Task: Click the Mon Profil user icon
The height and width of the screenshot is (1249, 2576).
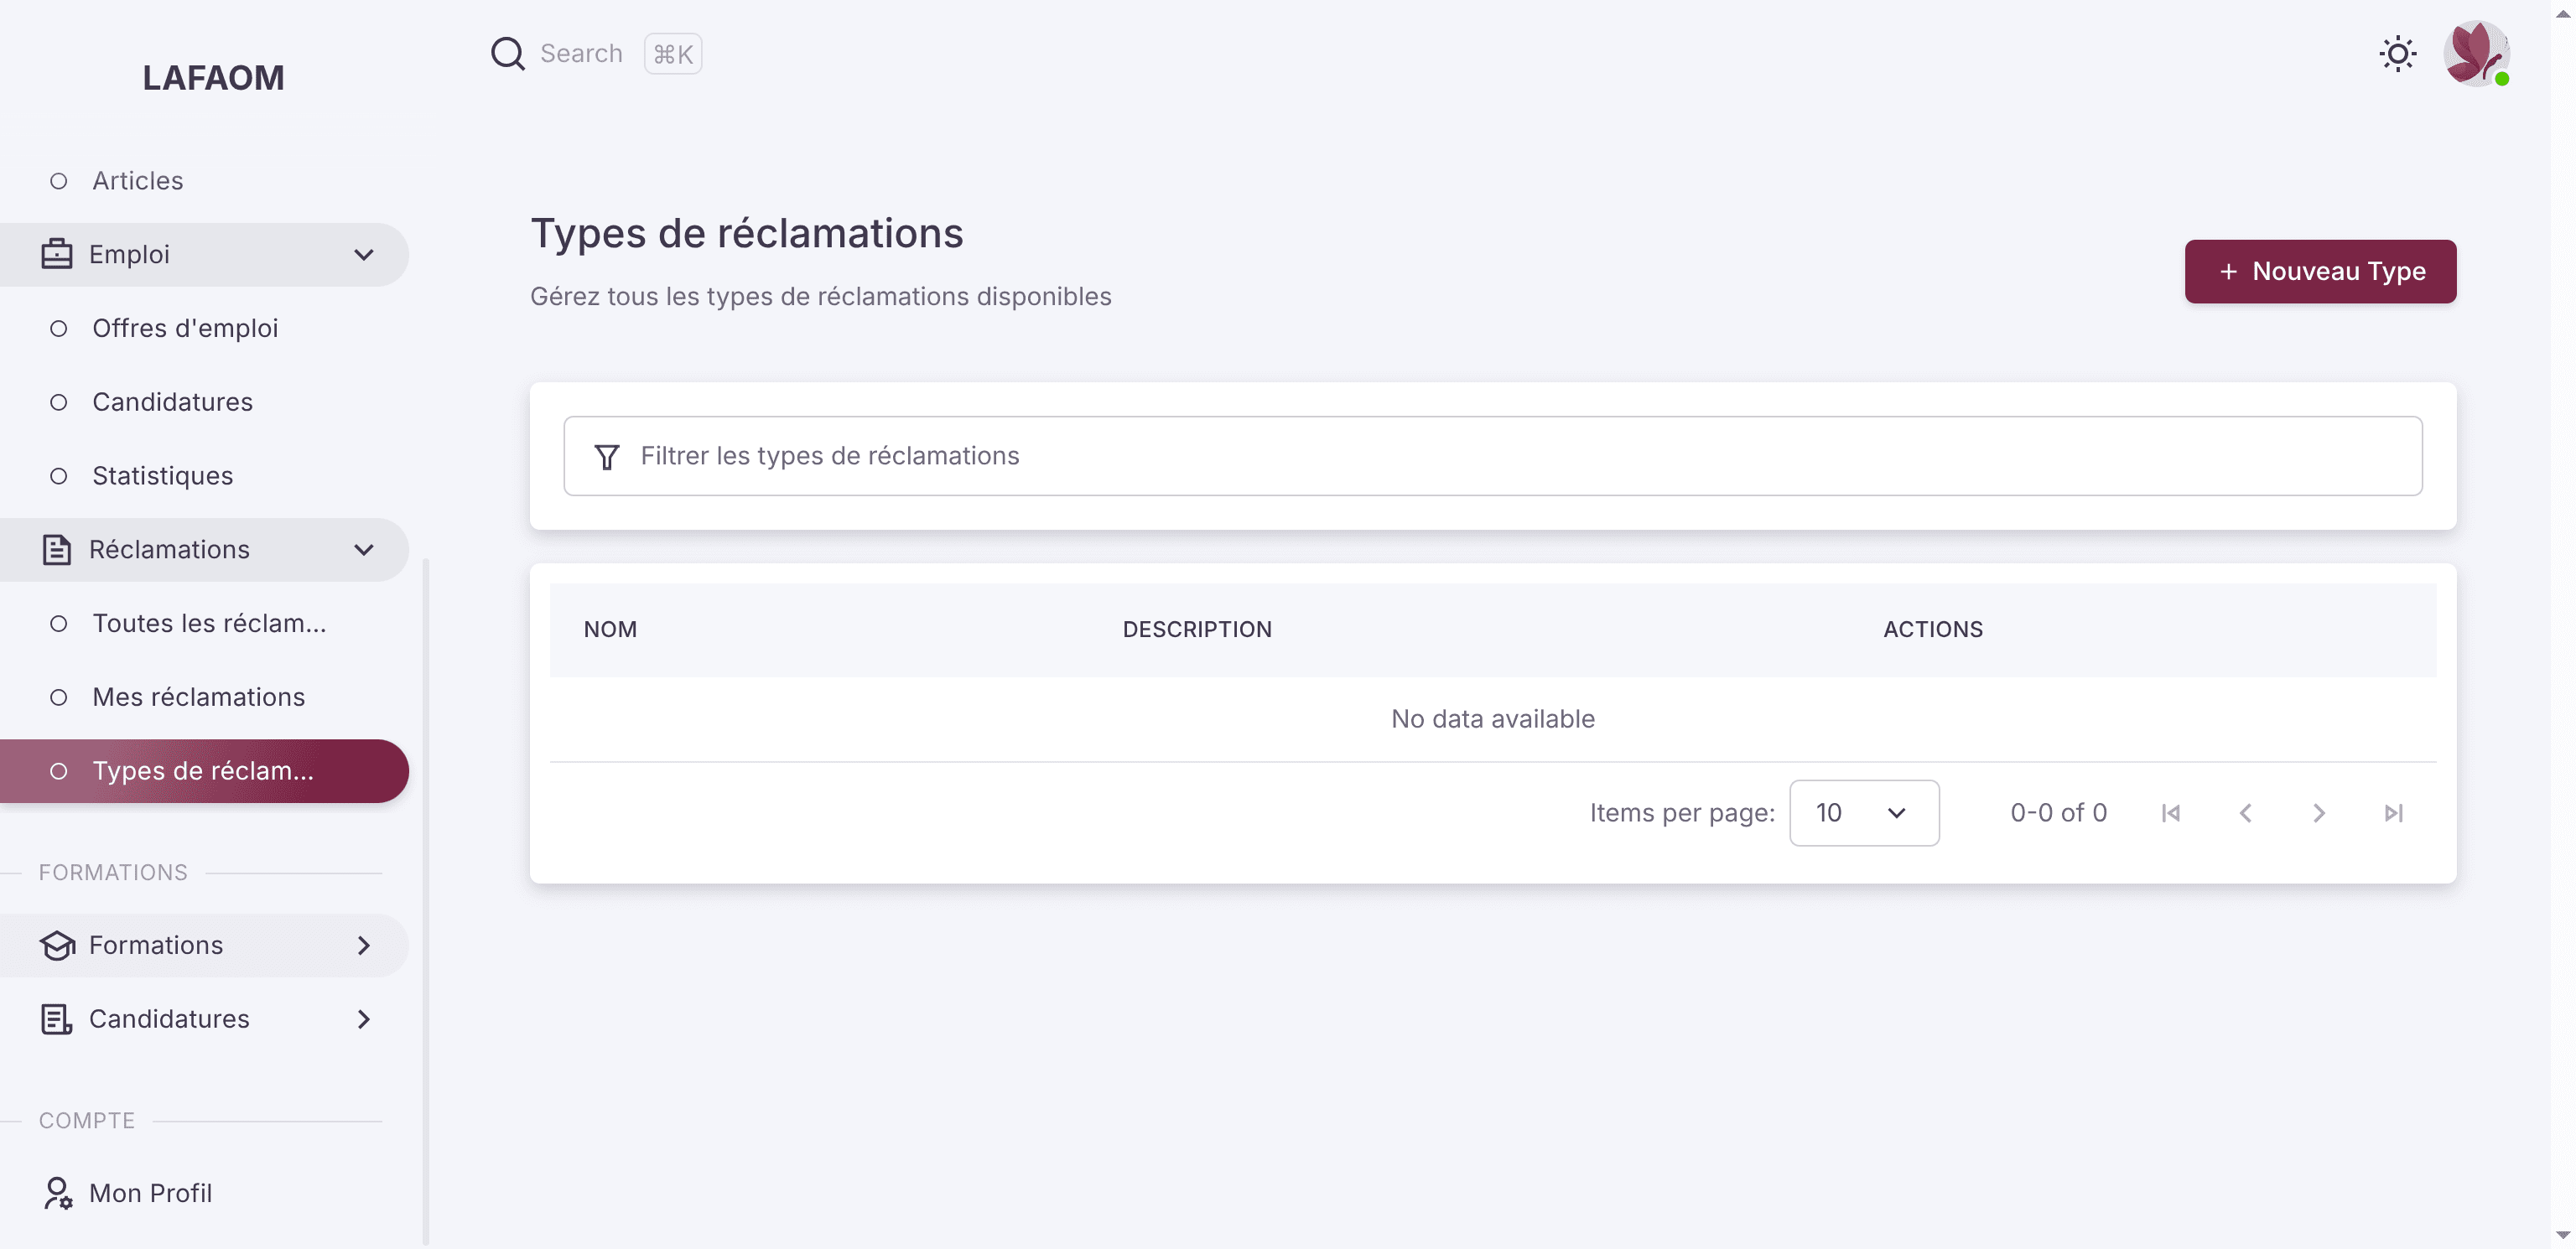Action: [57, 1193]
